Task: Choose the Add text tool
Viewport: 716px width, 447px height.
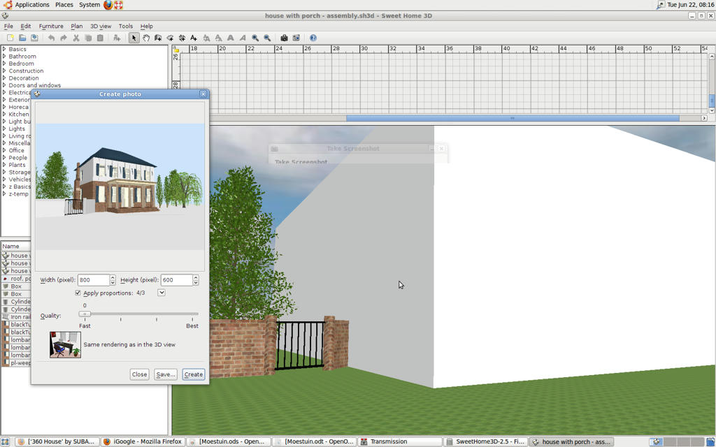Action: pyautogui.click(x=194, y=38)
